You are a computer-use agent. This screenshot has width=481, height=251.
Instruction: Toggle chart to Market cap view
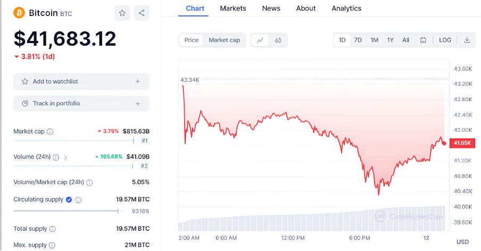[x=224, y=40]
